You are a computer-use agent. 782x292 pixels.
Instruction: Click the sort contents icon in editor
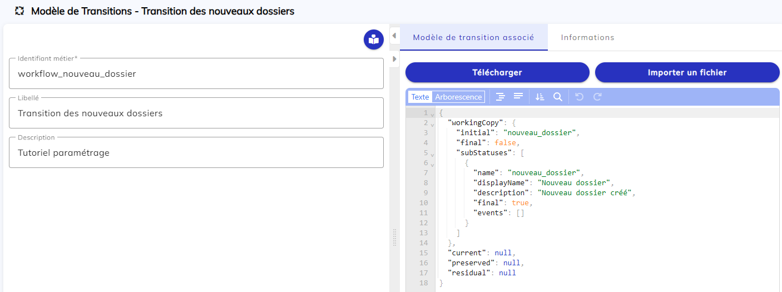coord(540,97)
